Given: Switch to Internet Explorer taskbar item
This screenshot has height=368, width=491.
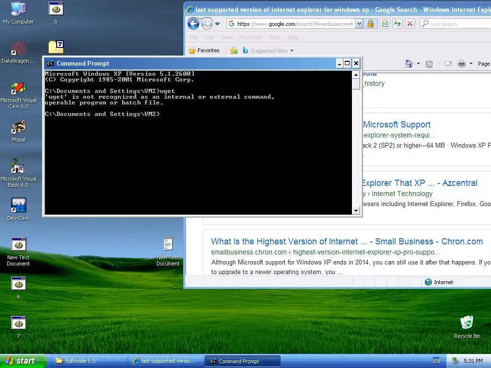Looking at the screenshot, I should coord(165,361).
